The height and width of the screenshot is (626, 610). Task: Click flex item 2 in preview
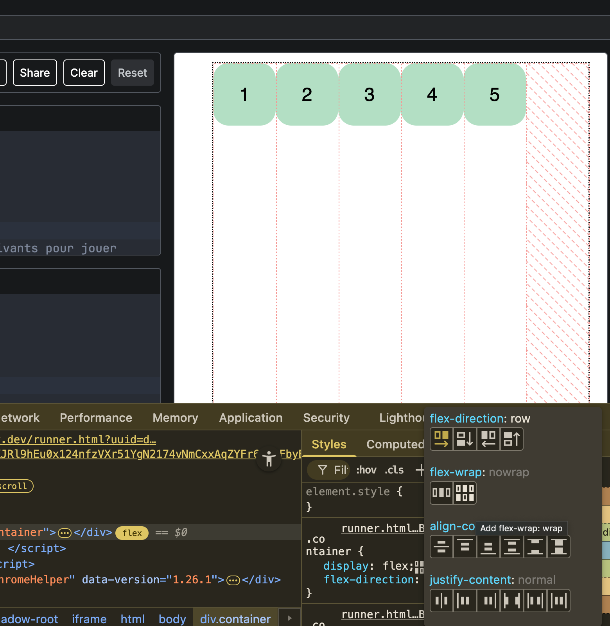(307, 95)
